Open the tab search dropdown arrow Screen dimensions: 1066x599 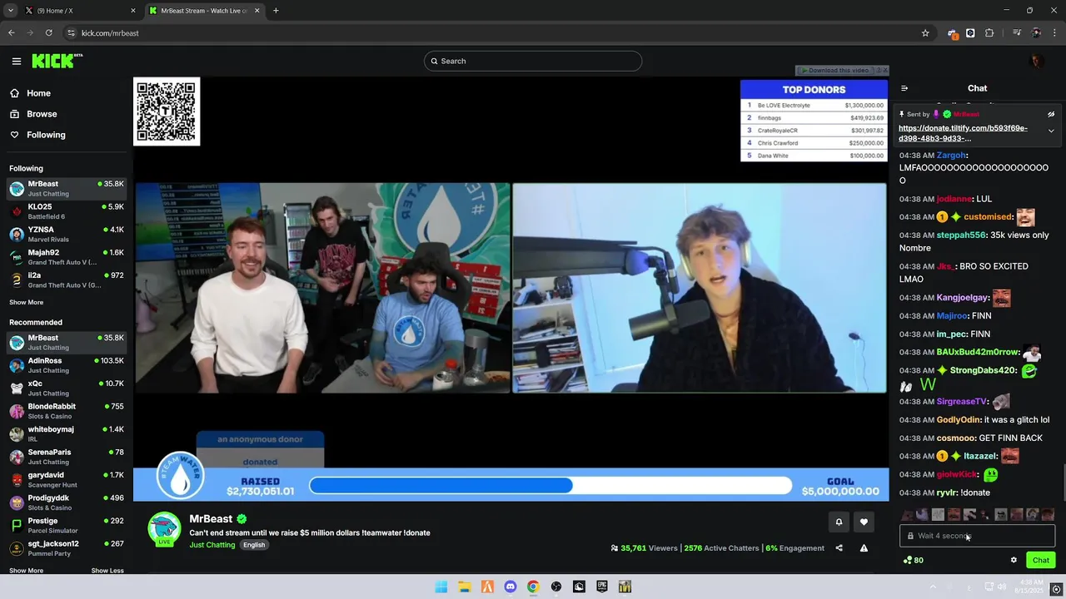click(x=10, y=11)
